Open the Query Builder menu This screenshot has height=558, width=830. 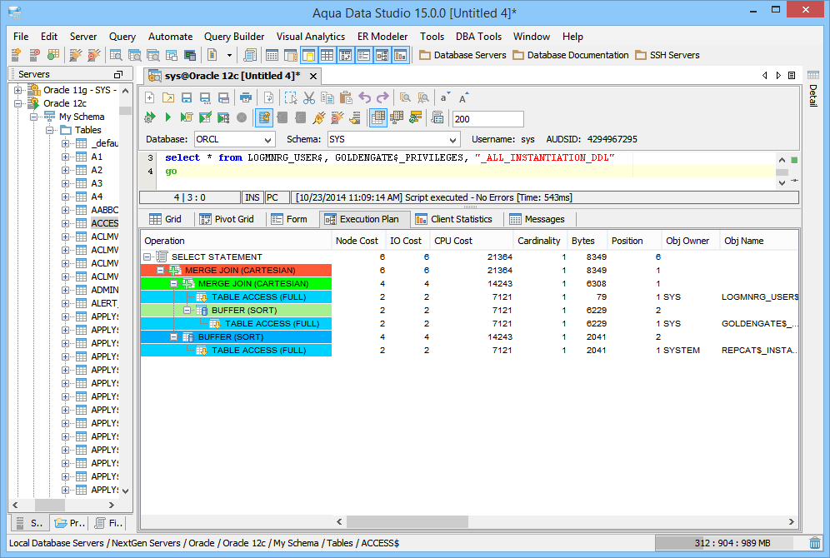coord(234,37)
